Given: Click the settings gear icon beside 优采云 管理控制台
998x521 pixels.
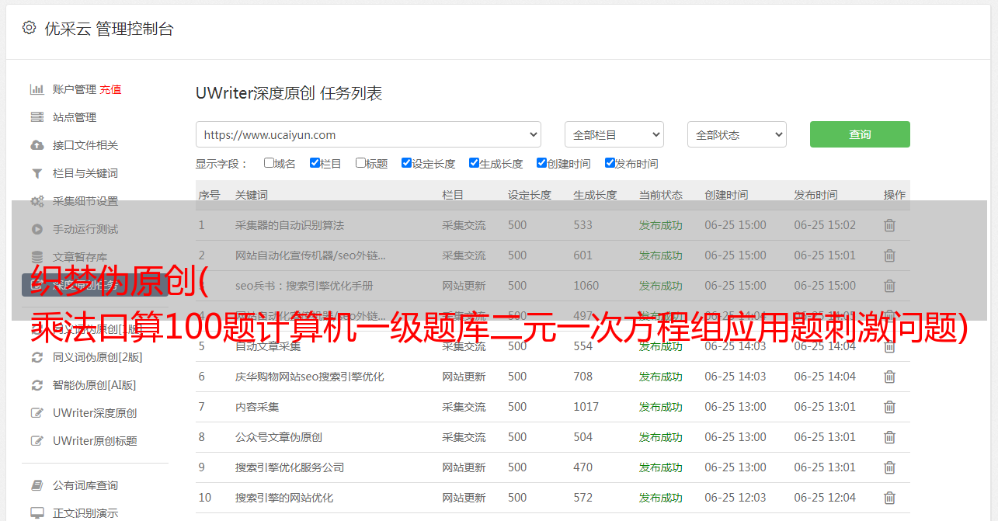Looking at the screenshot, I should [x=29, y=28].
